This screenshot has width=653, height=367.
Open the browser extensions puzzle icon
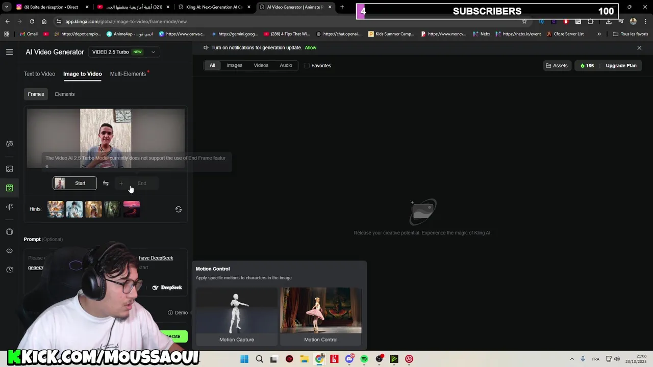click(590, 21)
